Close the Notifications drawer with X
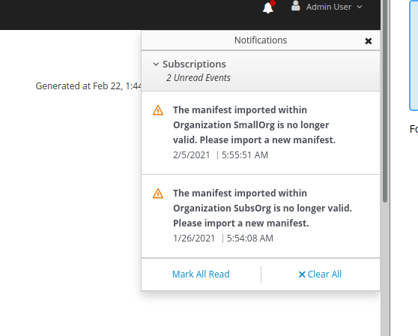This screenshot has height=336, width=418. 369,41
